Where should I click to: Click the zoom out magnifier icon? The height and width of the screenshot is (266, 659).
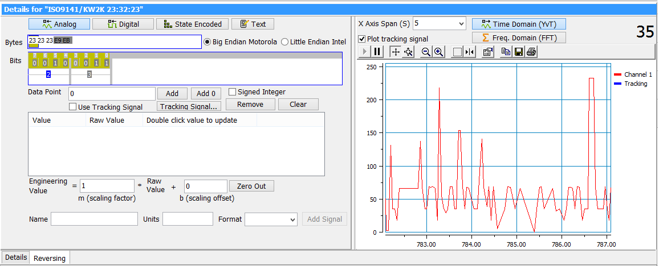tap(426, 52)
